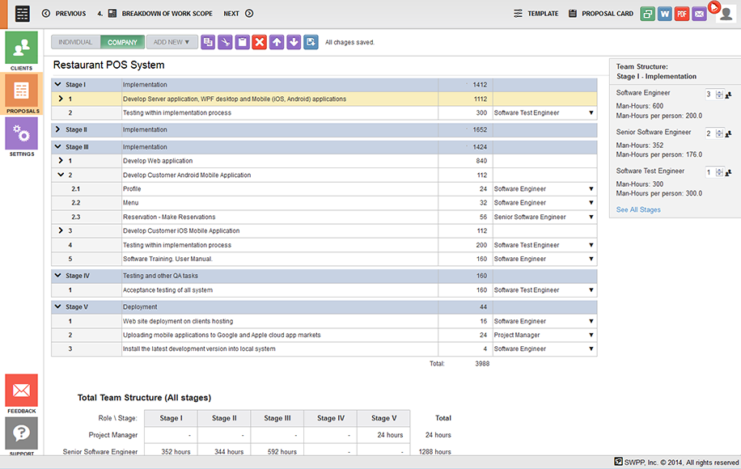
Task: Open role dropdown for Uploading mobile applications row
Action: coord(591,335)
